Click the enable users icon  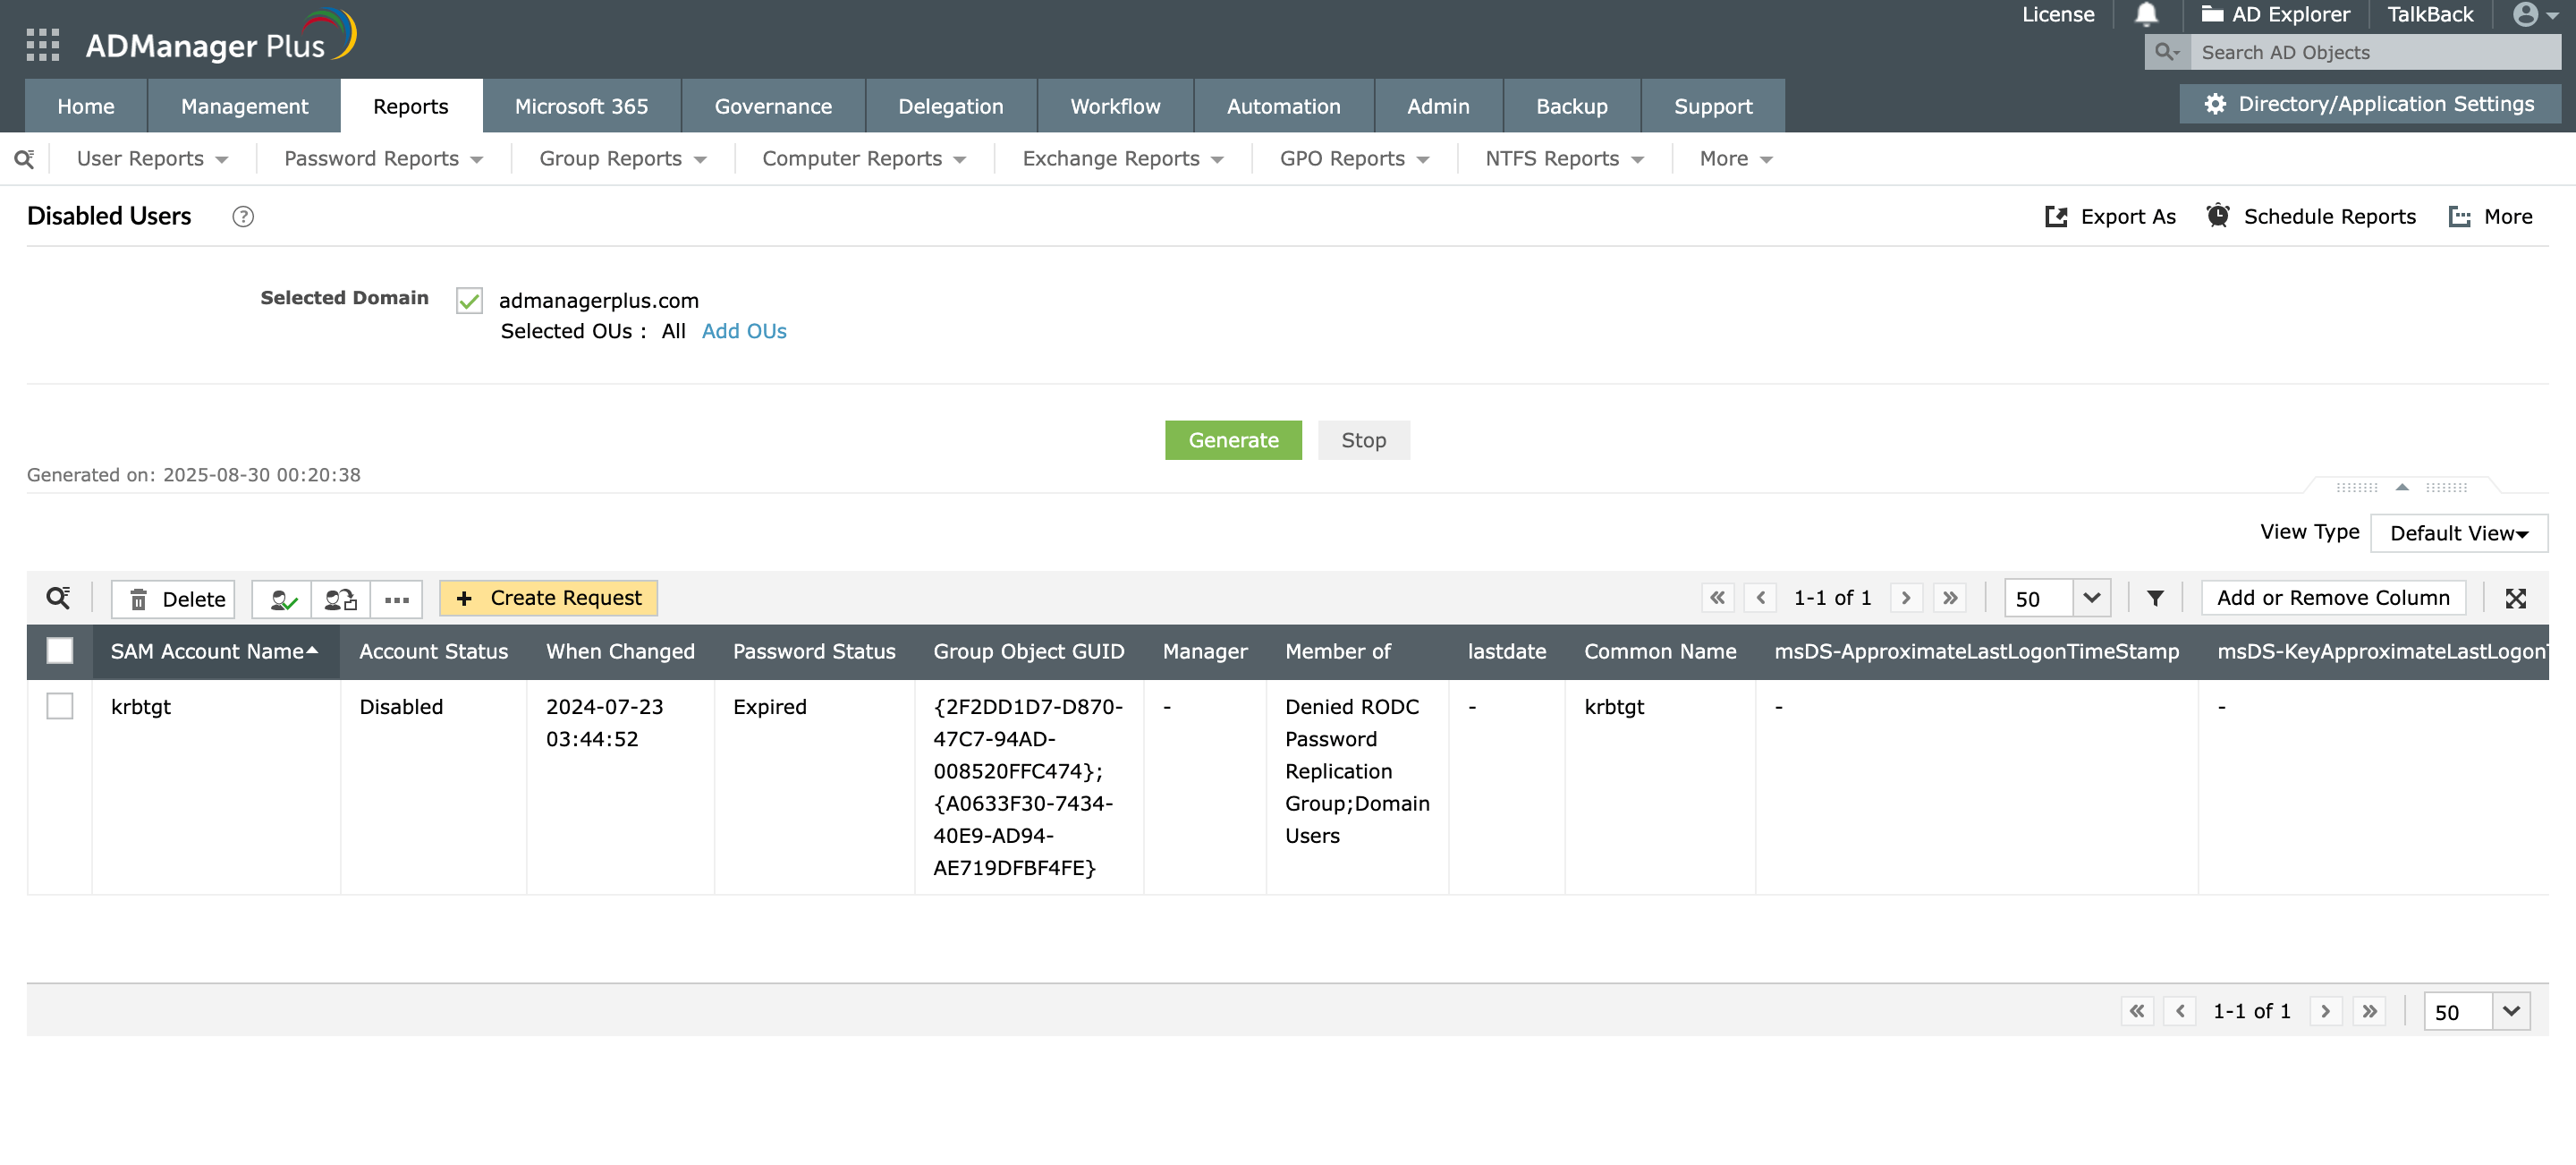pos(282,599)
